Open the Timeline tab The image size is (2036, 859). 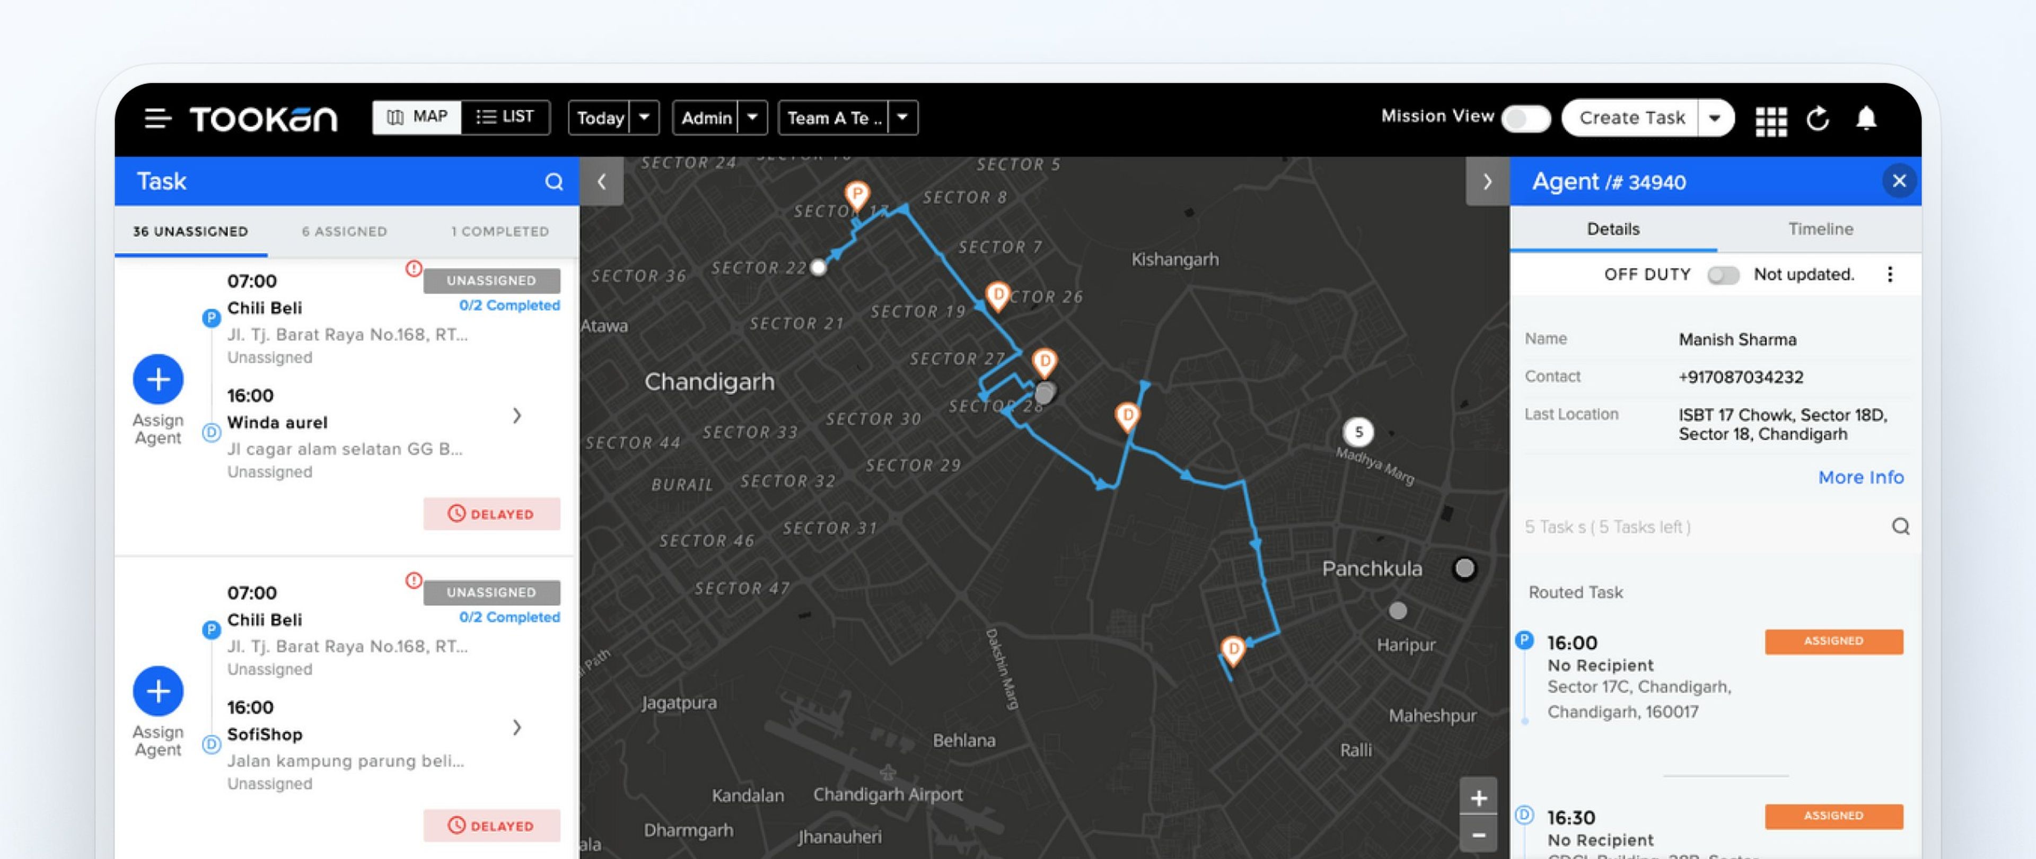coord(1820,229)
